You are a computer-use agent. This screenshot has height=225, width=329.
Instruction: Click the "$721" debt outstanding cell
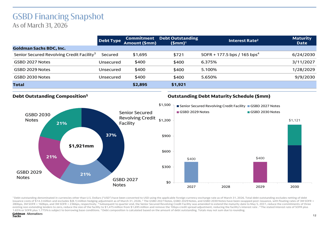(x=179, y=55)
